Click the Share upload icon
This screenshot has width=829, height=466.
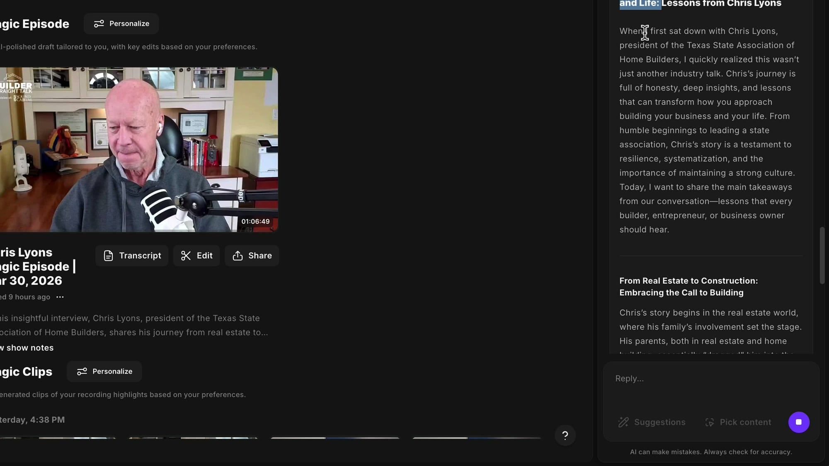(238, 256)
